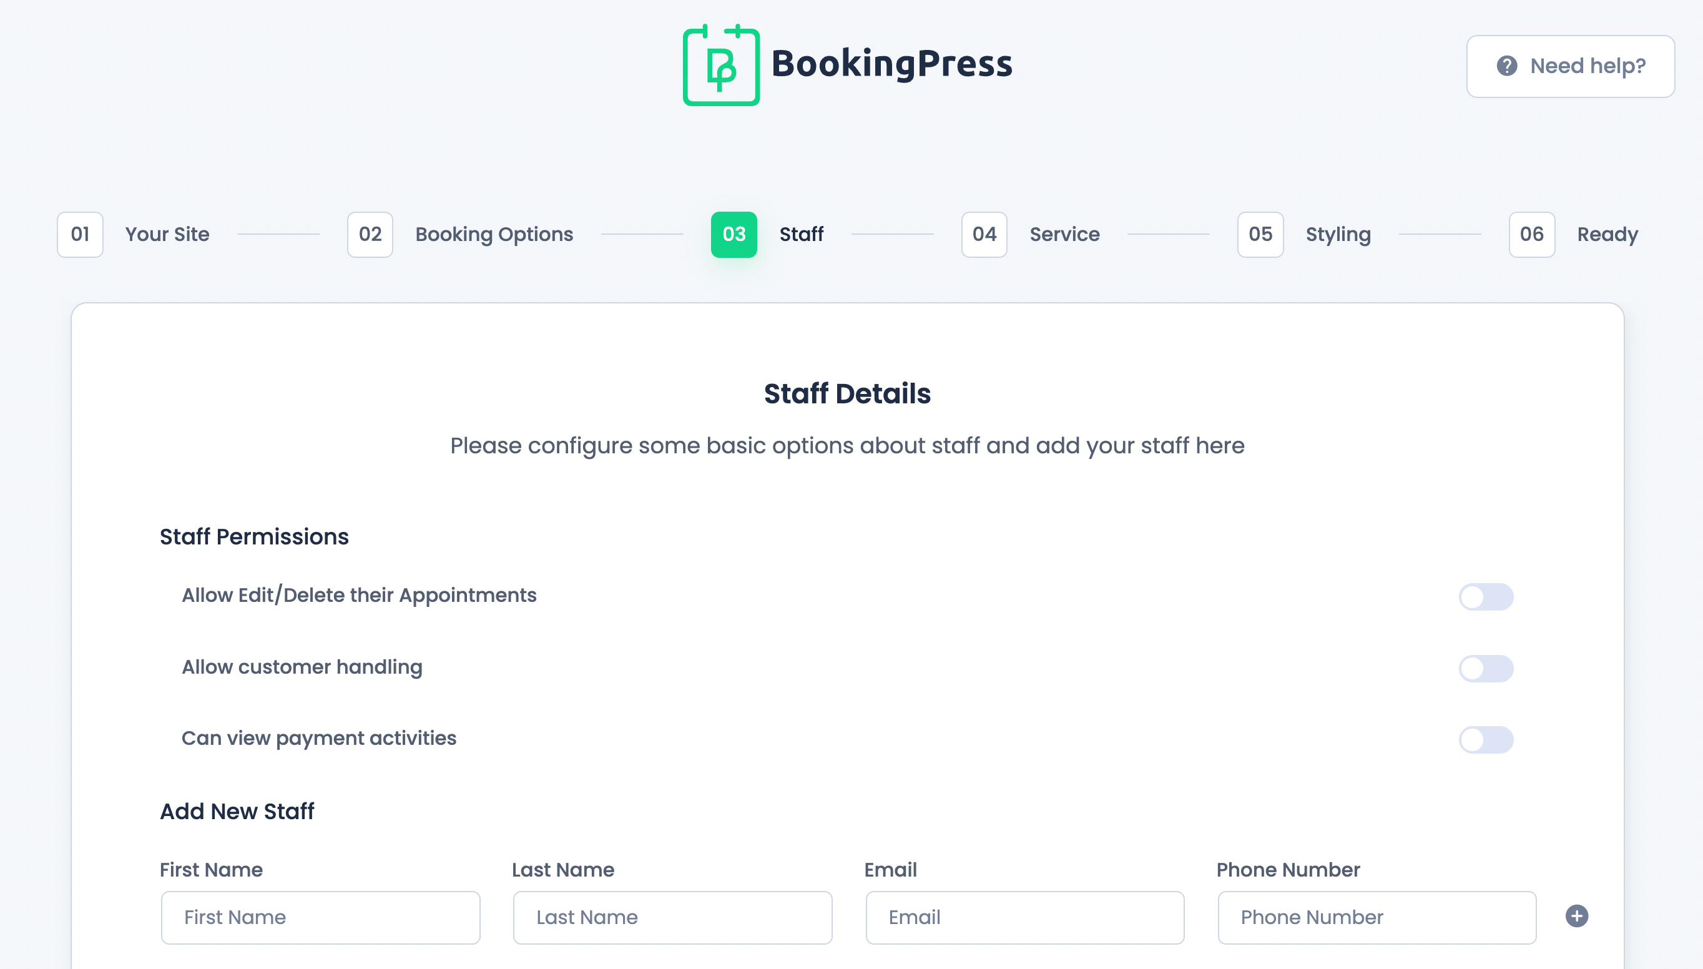Click the green 03 step badge
This screenshot has width=1703, height=969.
pos(734,234)
